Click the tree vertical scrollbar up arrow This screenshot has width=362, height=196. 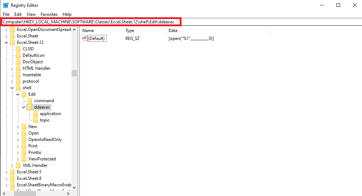(74, 29)
